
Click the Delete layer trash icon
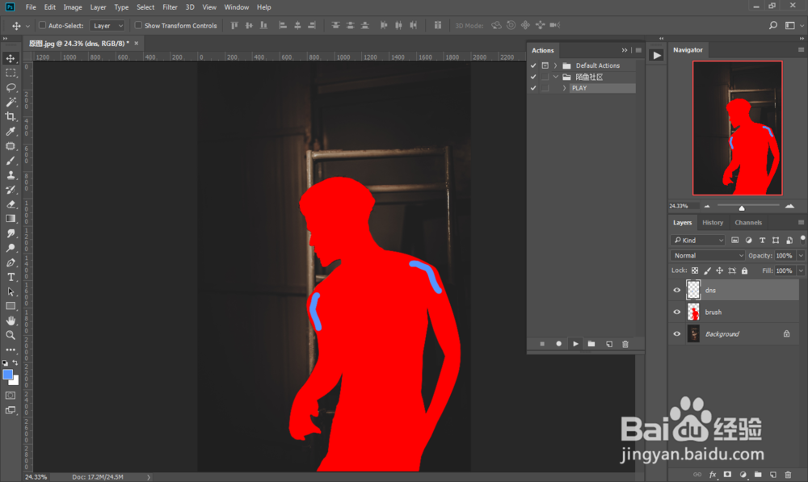789,475
